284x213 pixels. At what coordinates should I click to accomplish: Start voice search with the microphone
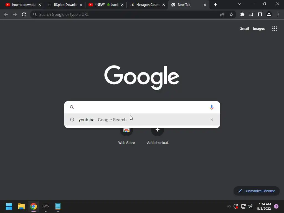212,107
